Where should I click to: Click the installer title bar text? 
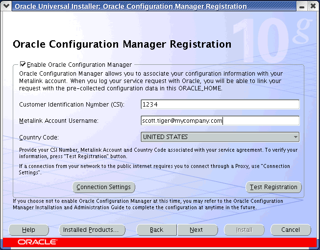click(x=131, y=6)
